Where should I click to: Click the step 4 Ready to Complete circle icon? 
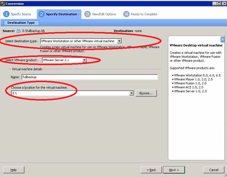[126, 14]
